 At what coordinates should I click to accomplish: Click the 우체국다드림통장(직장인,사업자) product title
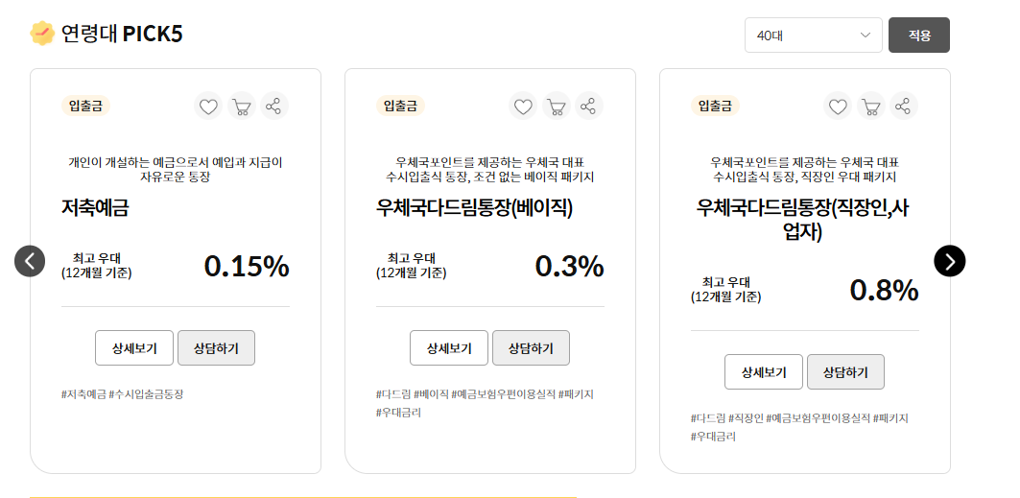point(803,220)
